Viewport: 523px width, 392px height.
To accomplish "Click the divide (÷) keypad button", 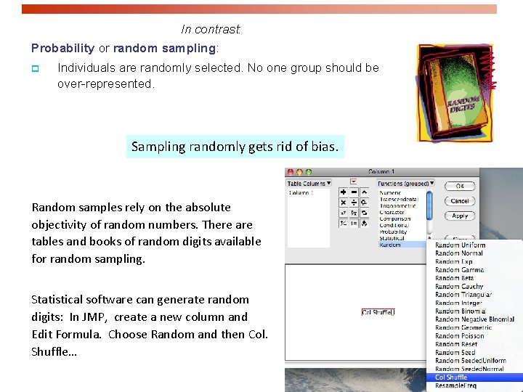I will [354, 203].
